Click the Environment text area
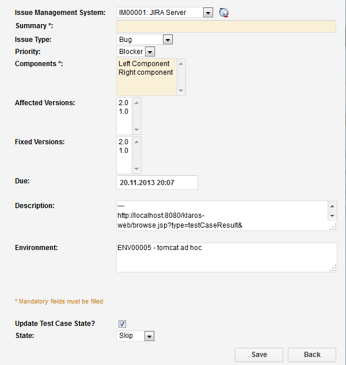Viewport: 346px width, 365px height. [226, 257]
